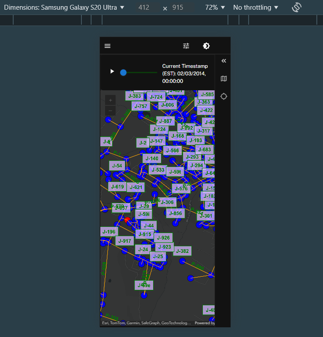Click the rotate device icon
The image size is (323, 337).
(x=297, y=7)
